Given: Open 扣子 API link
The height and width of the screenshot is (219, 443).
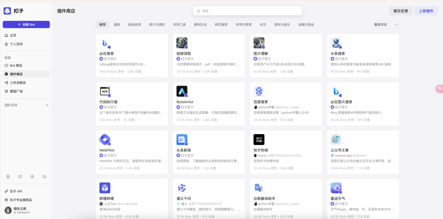Looking at the screenshot, I should coord(26,191).
